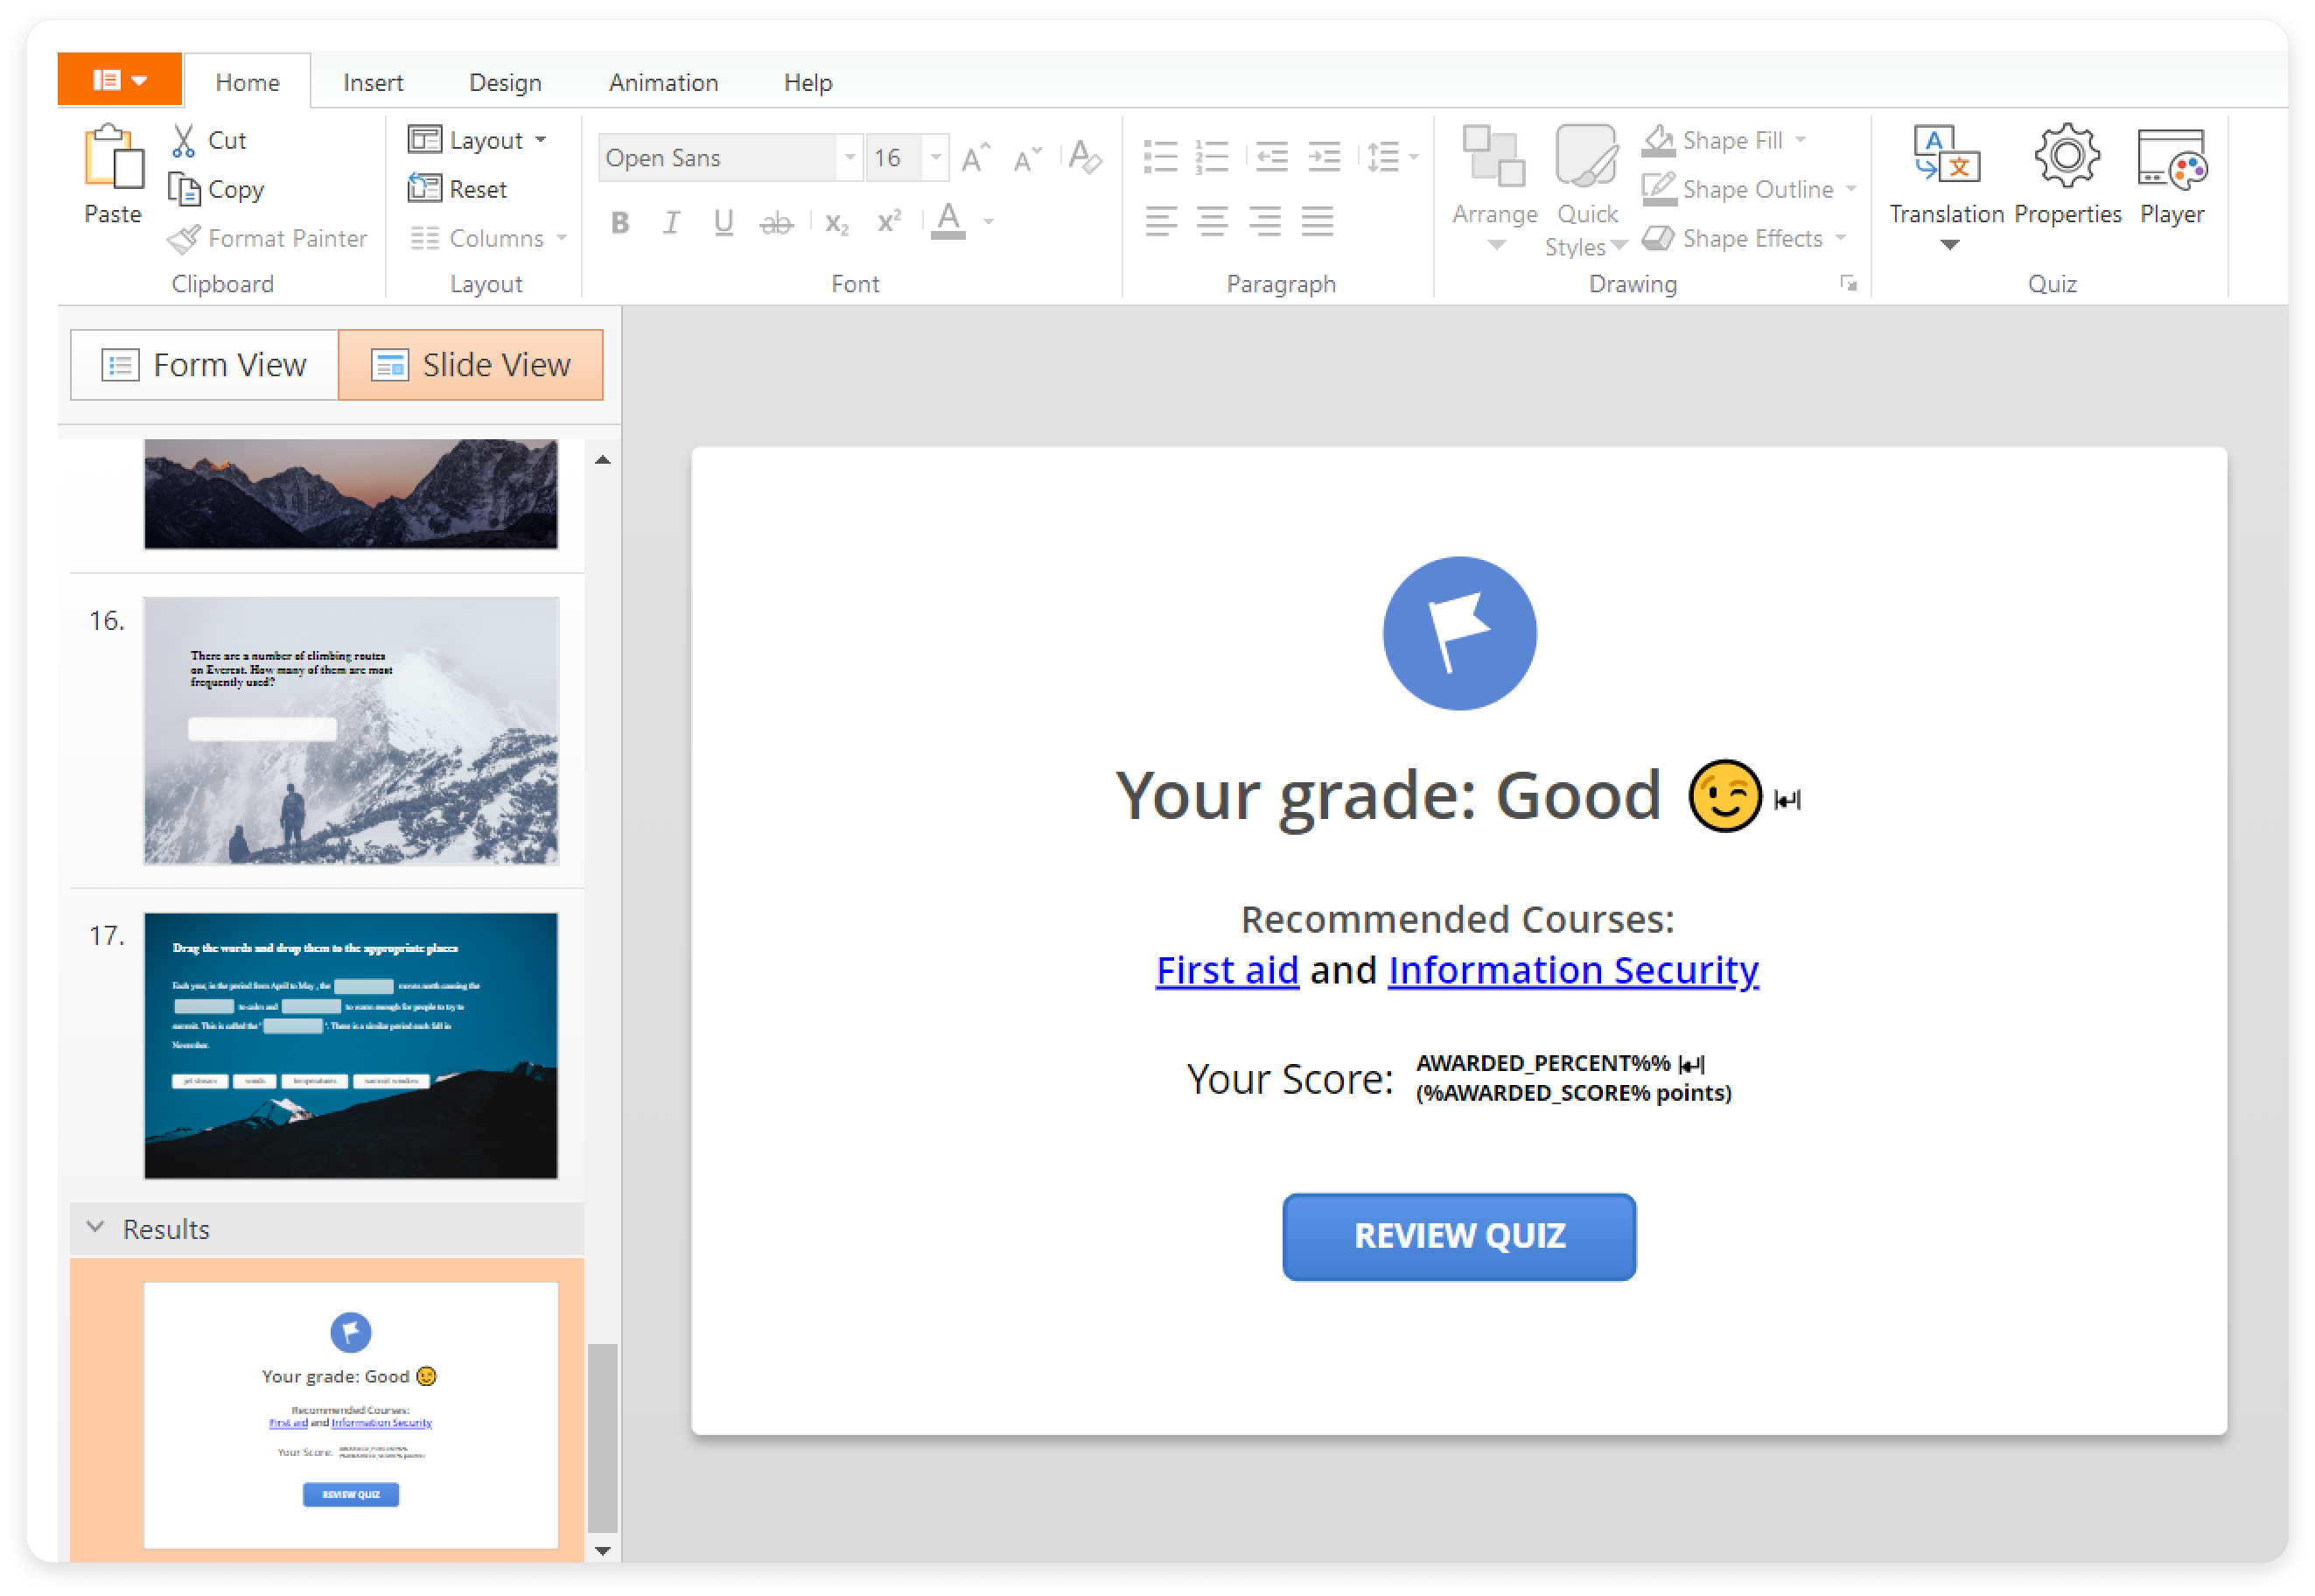Insert a numbered list
This screenshot has height=1596, width=2315.
(1212, 157)
